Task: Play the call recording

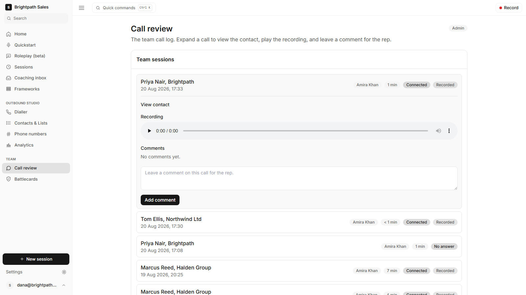Action: (149, 131)
